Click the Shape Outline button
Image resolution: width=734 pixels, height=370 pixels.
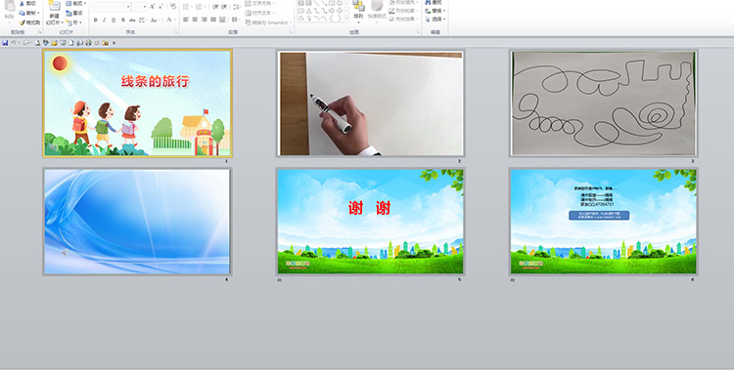(x=402, y=11)
